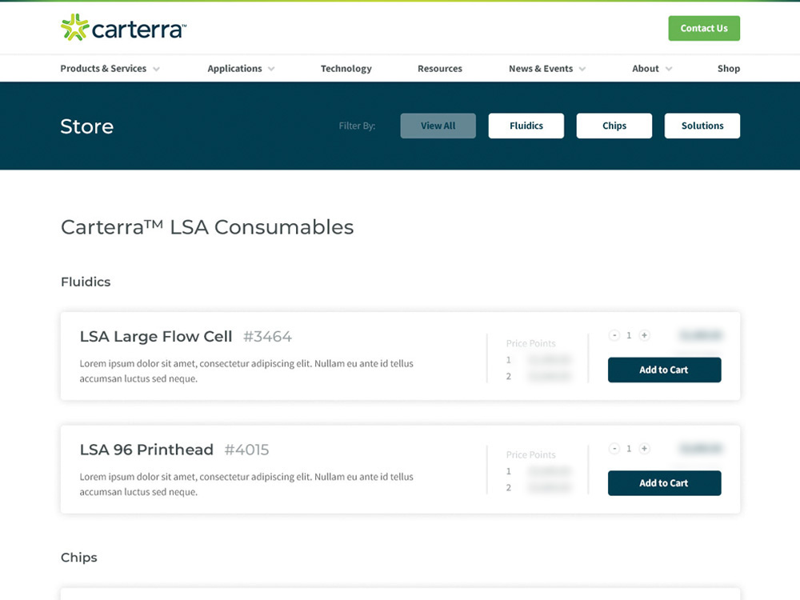Click the Carterra logo
Image resolution: width=800 pixels, height=600 pixels.
click(x=123, y=28)
